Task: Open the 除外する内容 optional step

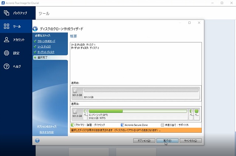Action: (47, 132)
